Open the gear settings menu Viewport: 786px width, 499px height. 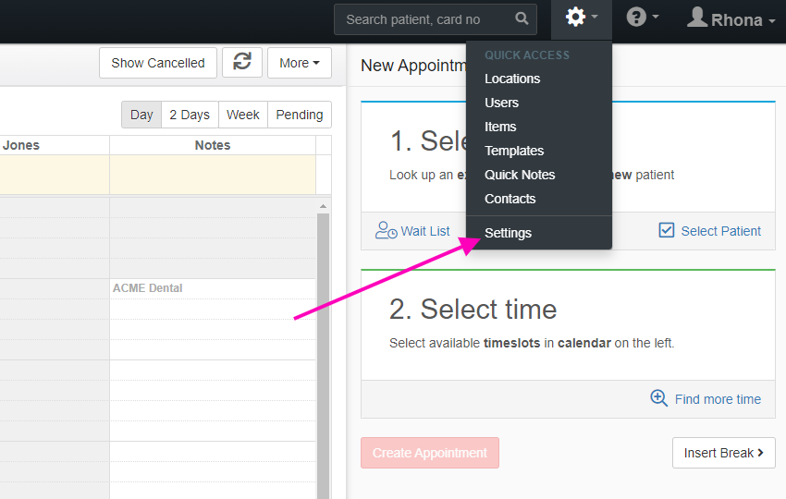581,19
